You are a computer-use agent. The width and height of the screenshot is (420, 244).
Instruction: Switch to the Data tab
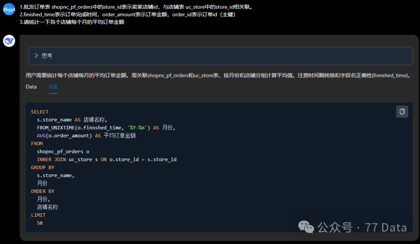[x=31, y=87]
